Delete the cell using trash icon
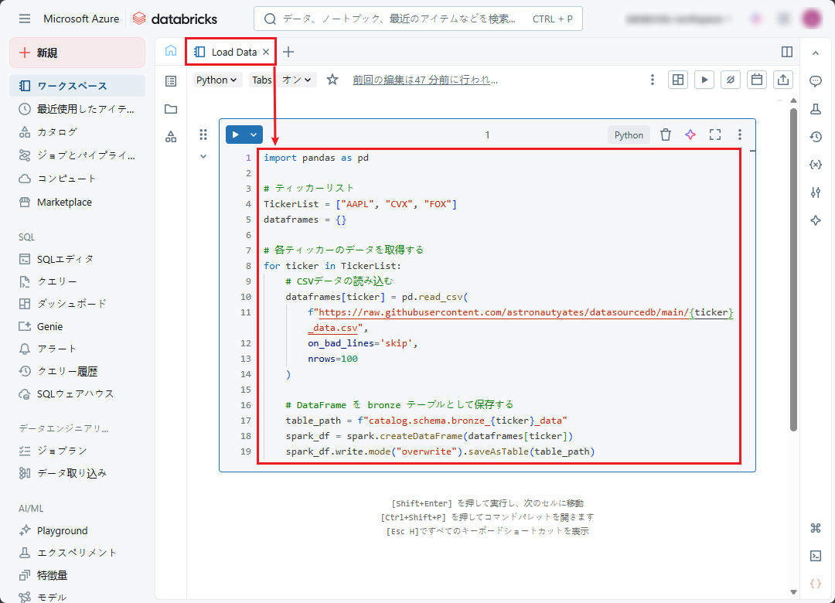The image size is (835, 603). tap(666, 135)
